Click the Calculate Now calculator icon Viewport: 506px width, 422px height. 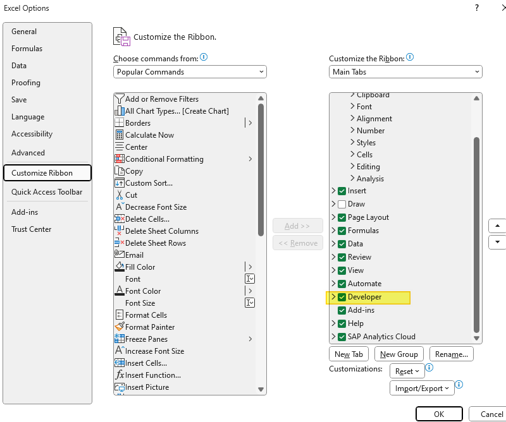coord(120,135)
